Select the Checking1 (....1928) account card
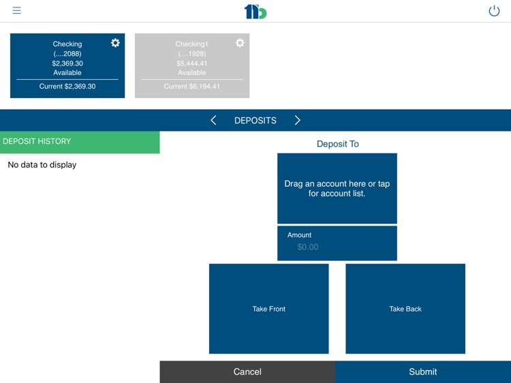 pyautogui.click(x=192, y=65)
